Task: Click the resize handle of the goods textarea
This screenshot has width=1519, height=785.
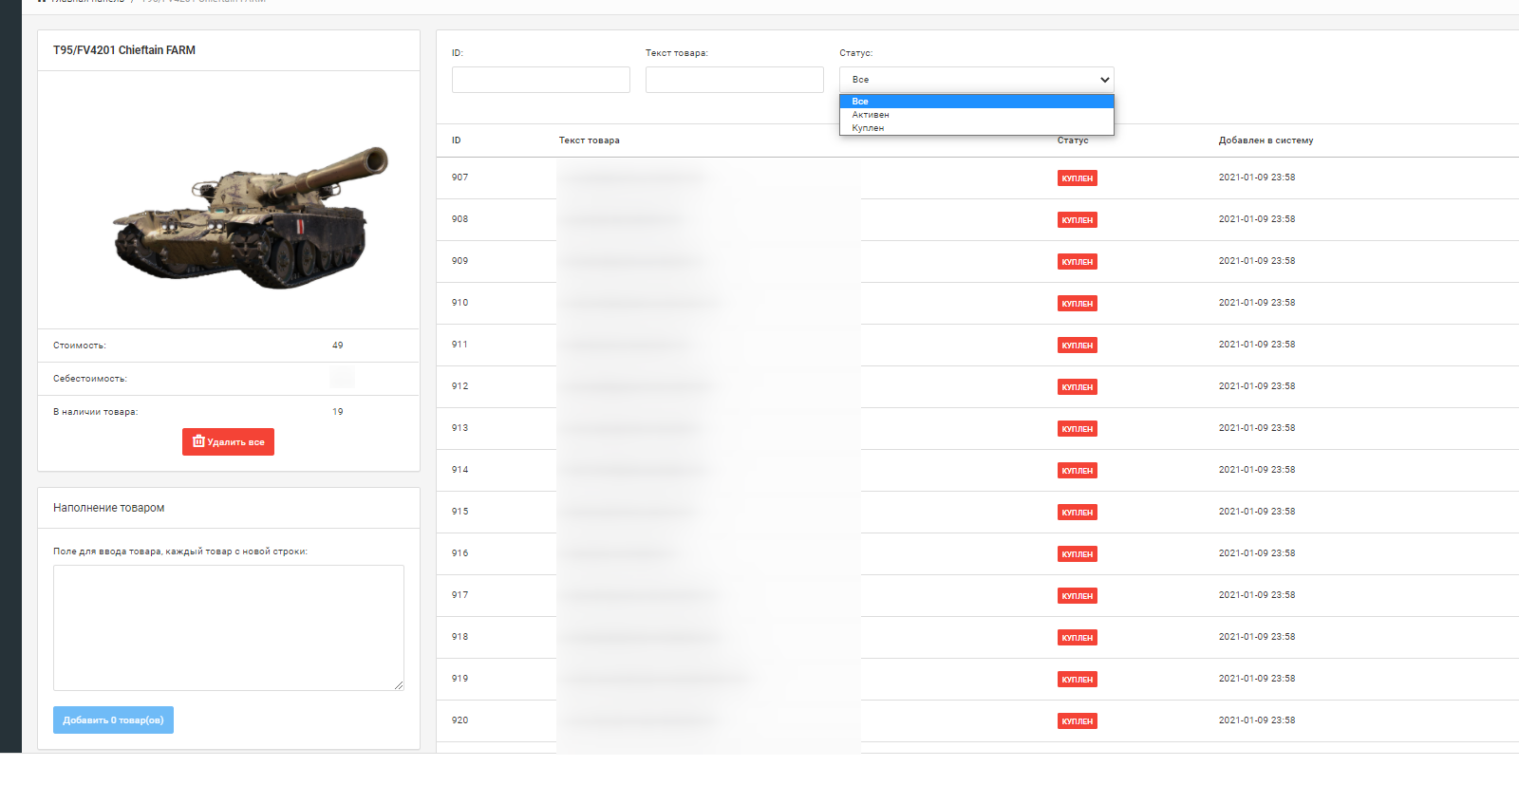Action: 399,685
